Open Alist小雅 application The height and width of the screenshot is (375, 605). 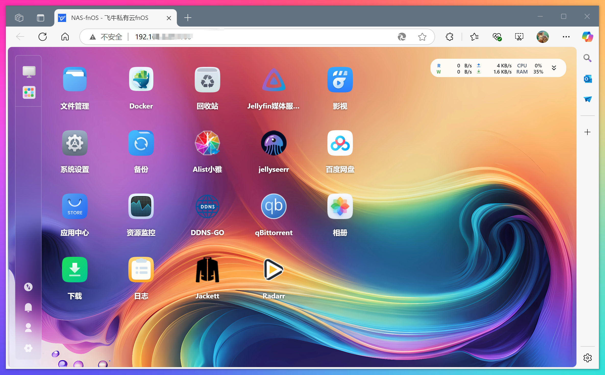[207, 143]
